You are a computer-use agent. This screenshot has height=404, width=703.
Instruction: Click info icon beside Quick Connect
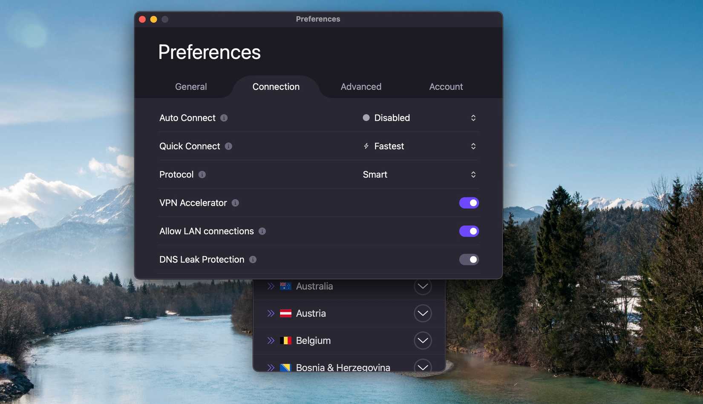tap(229, 146)
